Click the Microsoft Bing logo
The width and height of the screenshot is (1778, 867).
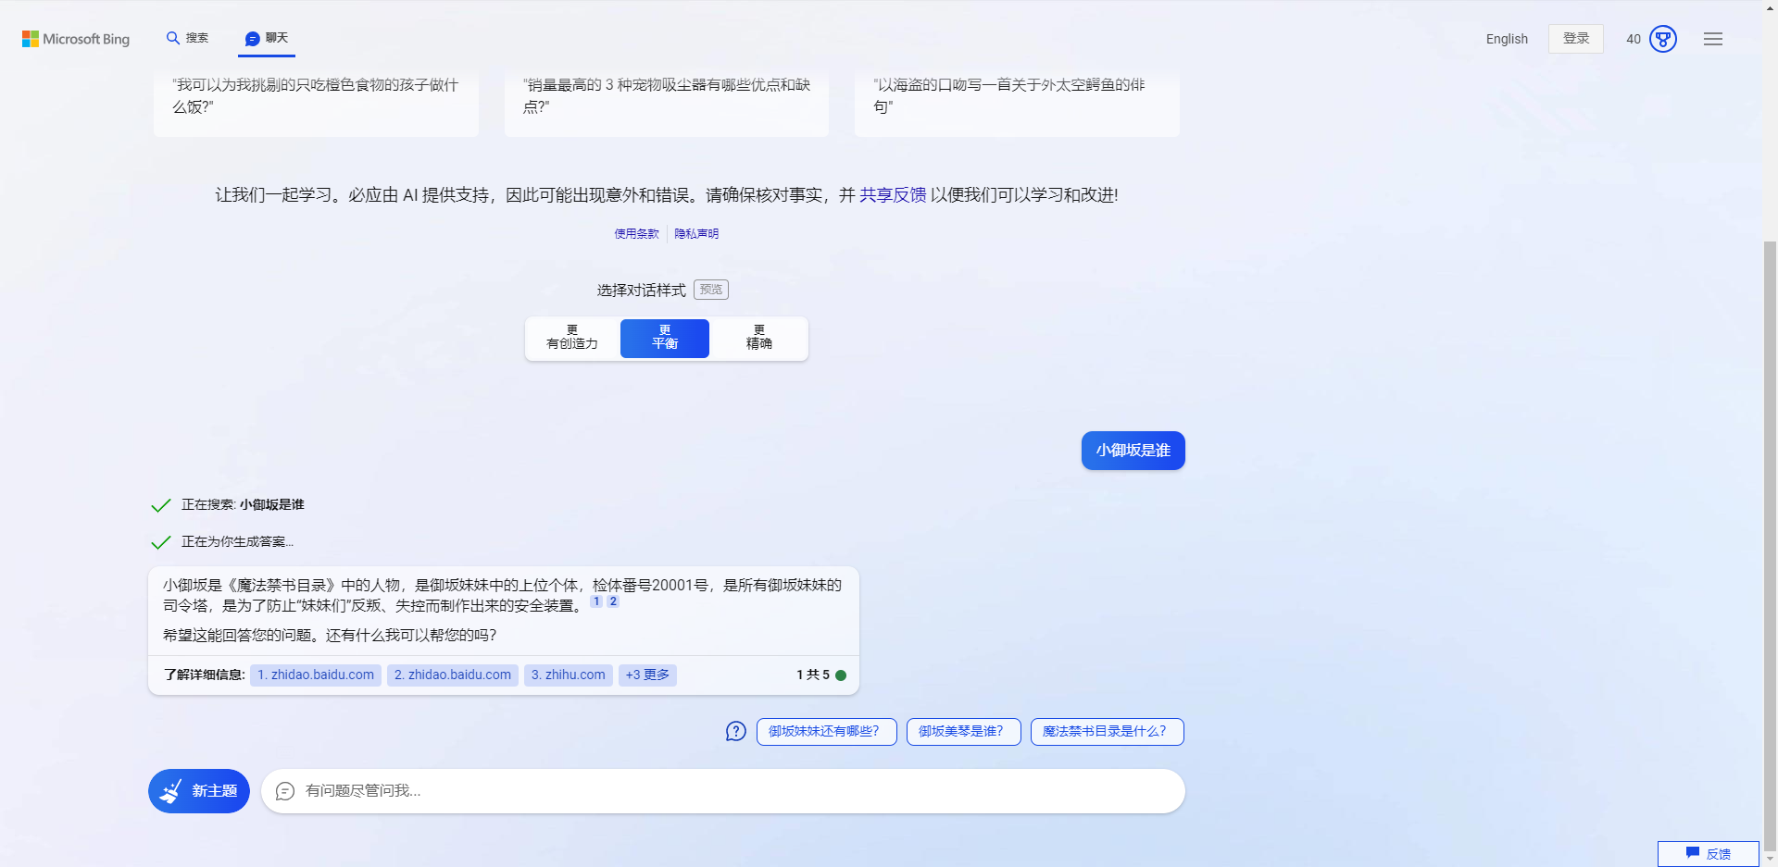click(76, 39)
